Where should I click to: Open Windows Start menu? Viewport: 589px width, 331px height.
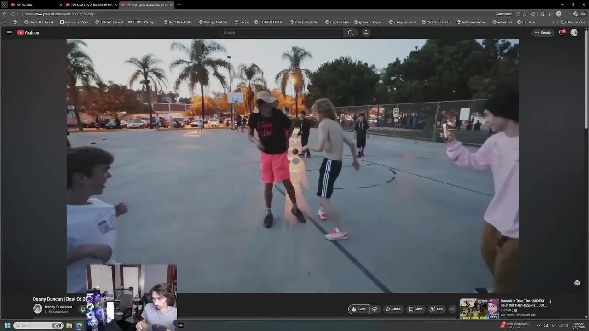pos(7,325)
